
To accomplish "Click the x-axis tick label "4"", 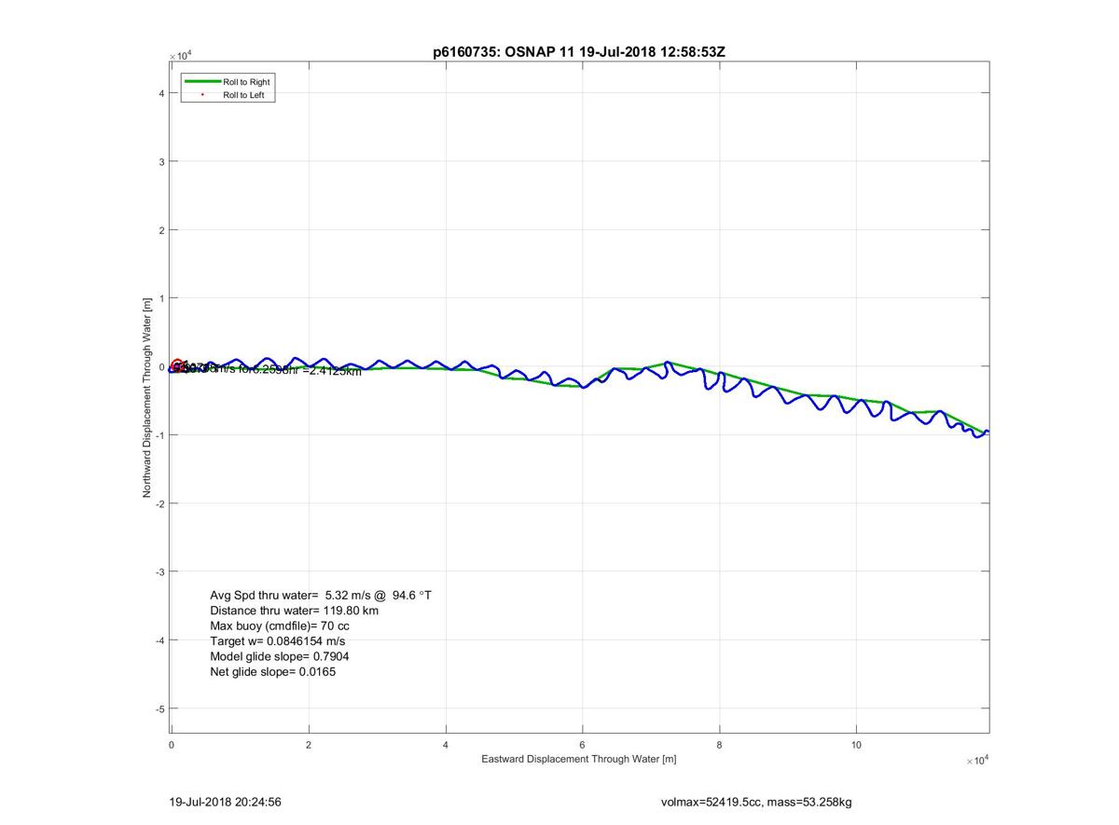I will pos(446,745).
